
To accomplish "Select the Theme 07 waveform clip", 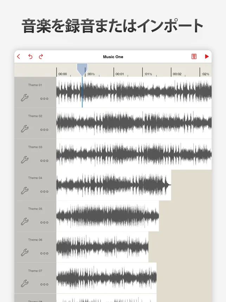I will coord(106,278).
